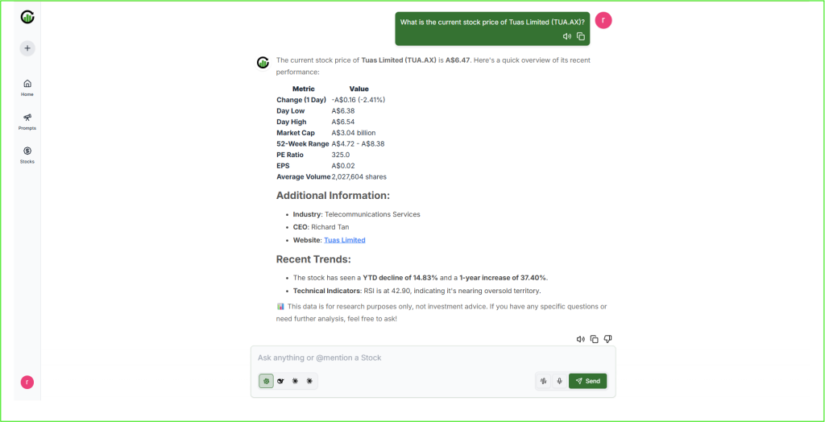This screenshot has height=422, width=825.
Task: Choose the third model icon in selector
Action: 295,381
